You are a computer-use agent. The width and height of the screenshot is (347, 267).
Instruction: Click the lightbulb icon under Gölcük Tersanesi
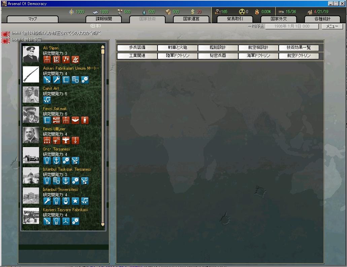click(47, 161)
